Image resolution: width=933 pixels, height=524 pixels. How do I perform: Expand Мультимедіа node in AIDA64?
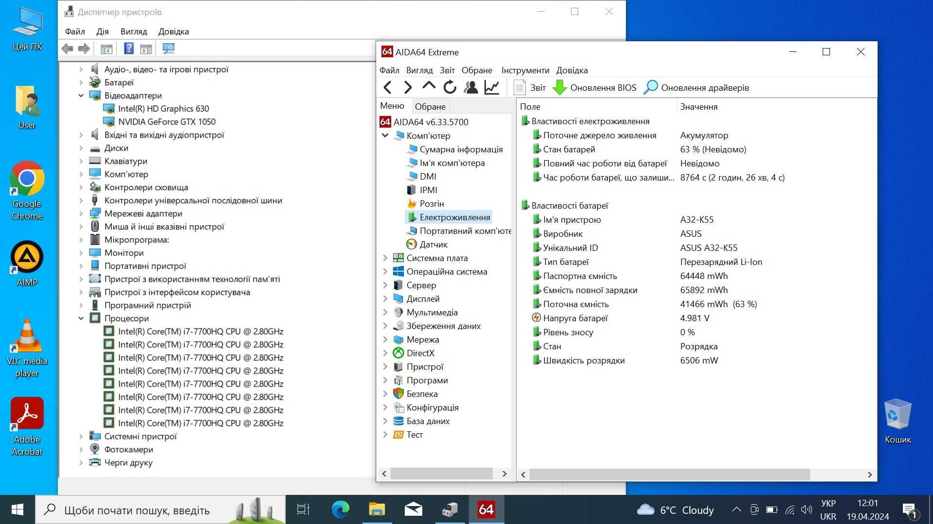click(x=385, y=312)
